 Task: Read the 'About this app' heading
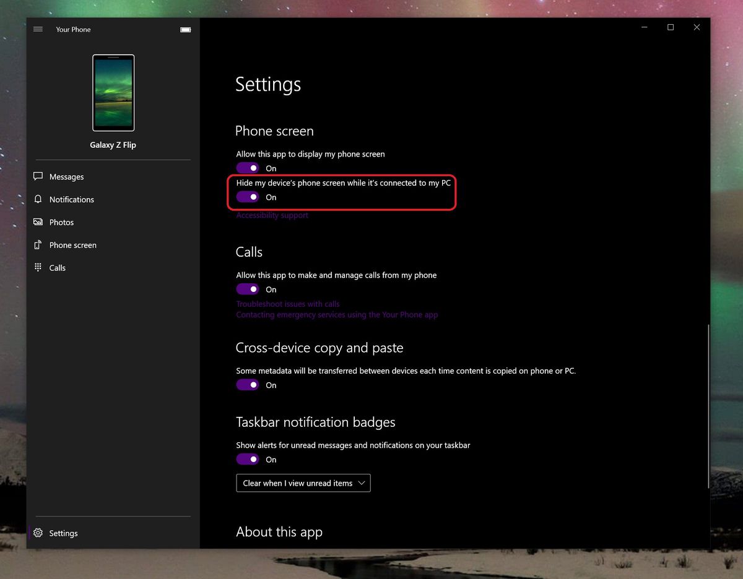coord(279,531)
